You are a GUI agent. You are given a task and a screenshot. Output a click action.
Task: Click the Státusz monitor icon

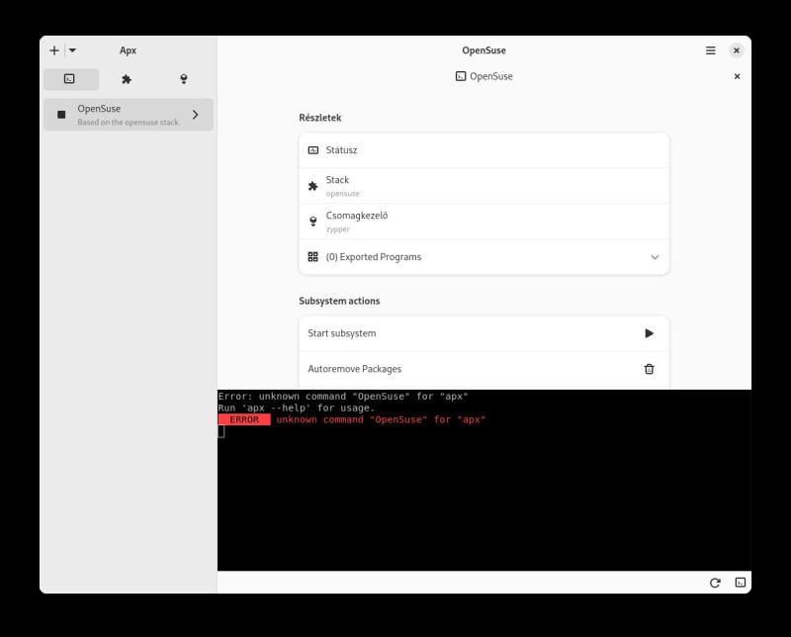[313, 150]
